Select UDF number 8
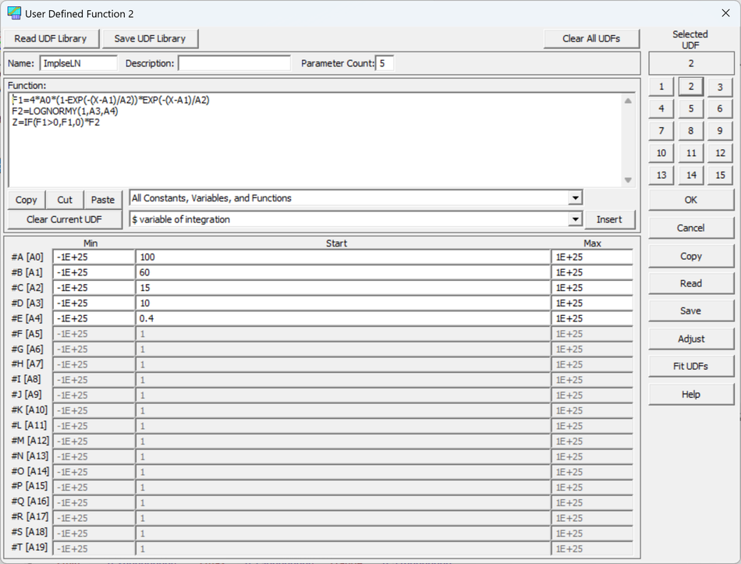Image resolution: width=741 pixels, height=564 pixels. [x=690, y=131]
